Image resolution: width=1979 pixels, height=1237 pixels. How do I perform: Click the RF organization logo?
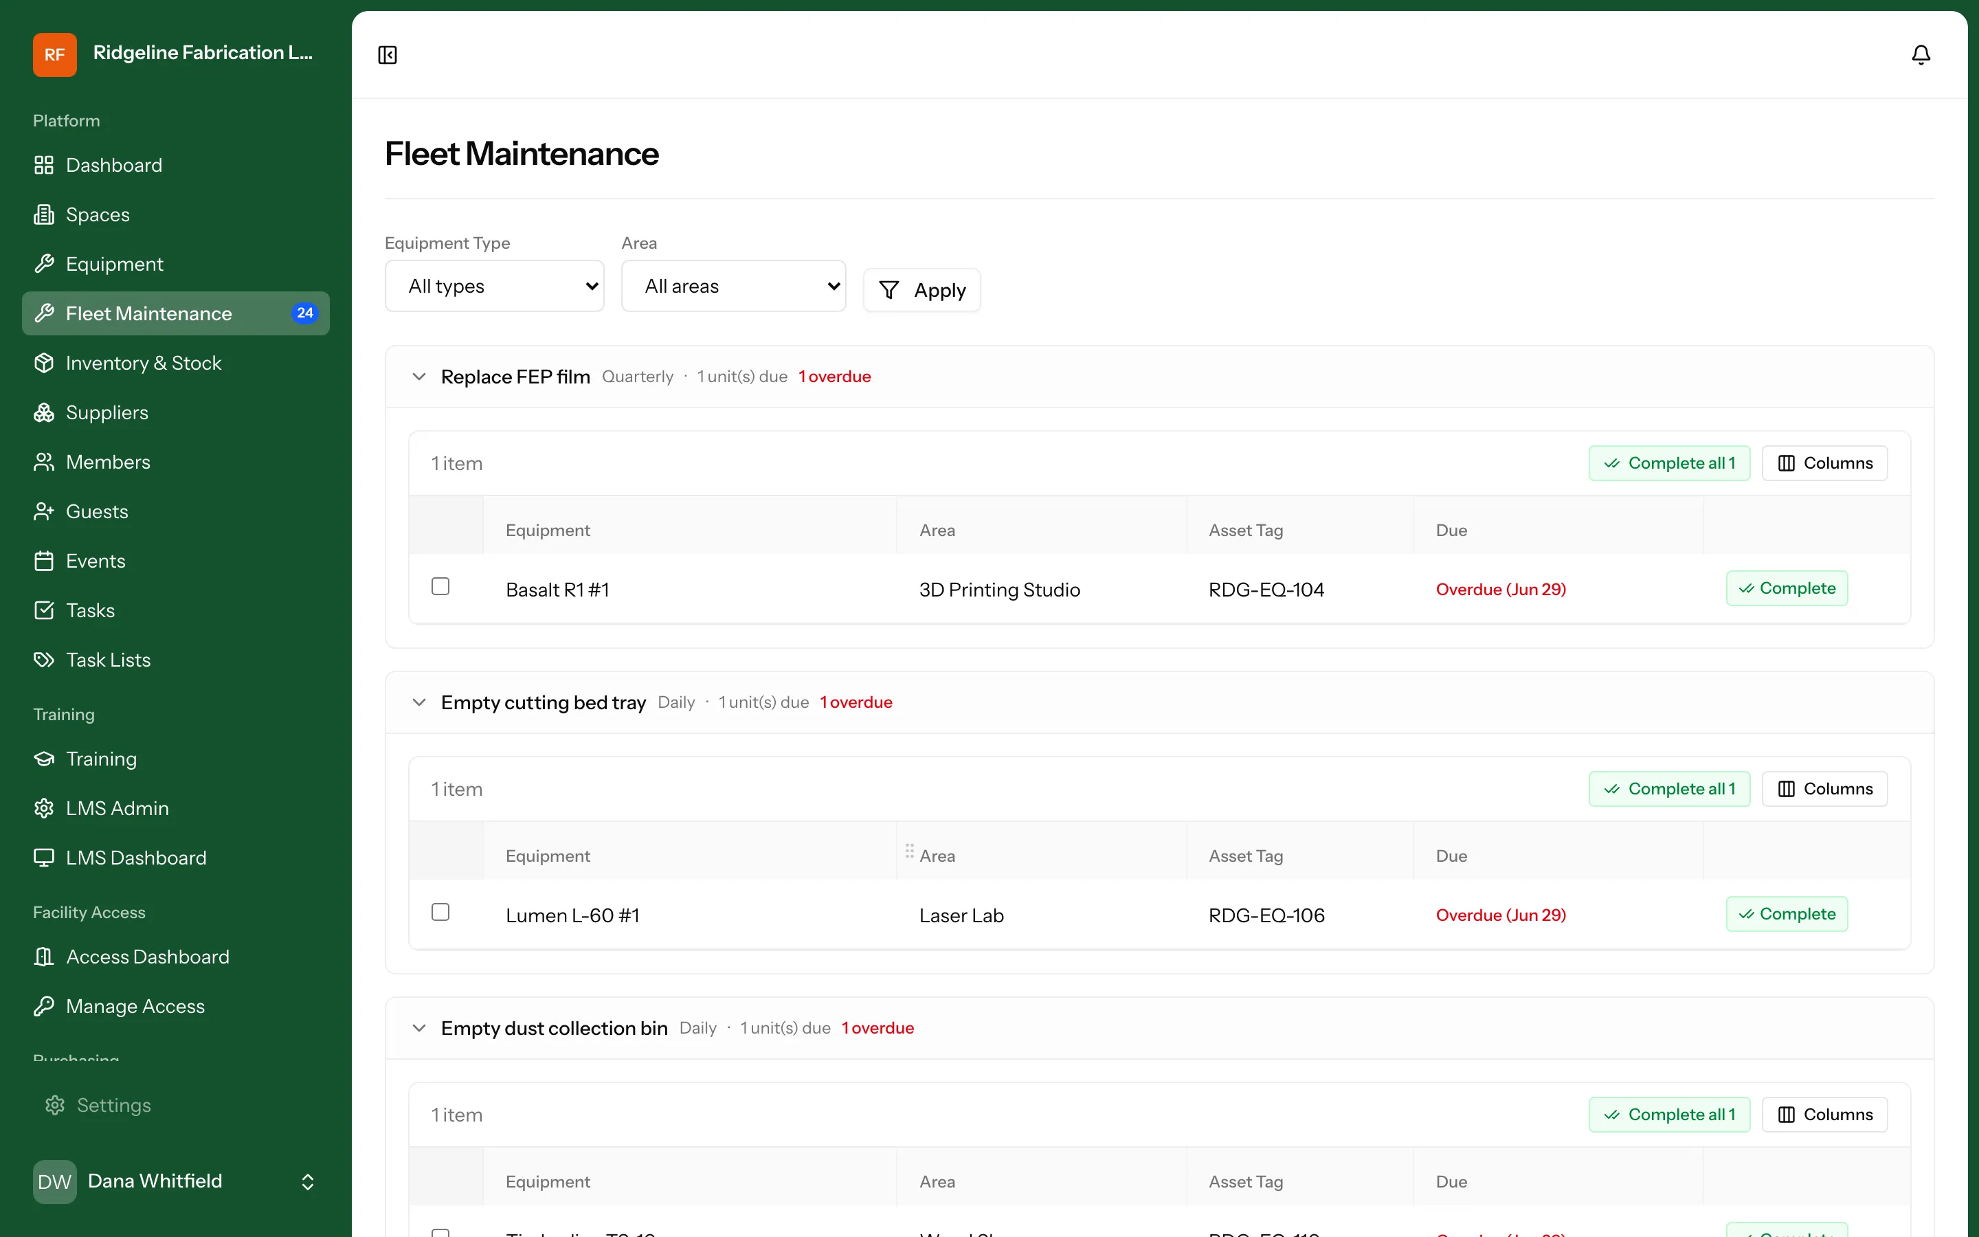pos(55,54)
